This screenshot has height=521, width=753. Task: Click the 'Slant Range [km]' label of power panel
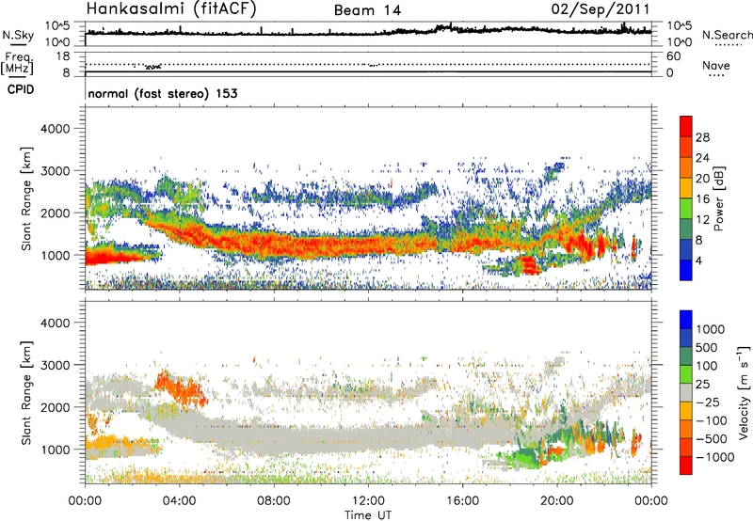pyautogui.click(x=26, y=198)
